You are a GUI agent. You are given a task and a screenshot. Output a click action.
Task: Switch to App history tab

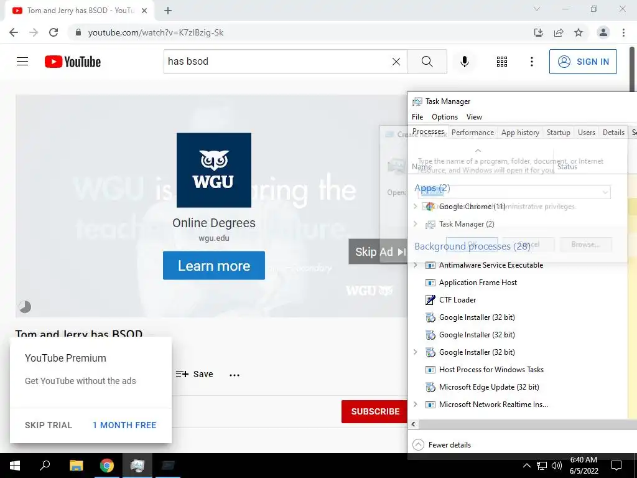click(520, 133)
